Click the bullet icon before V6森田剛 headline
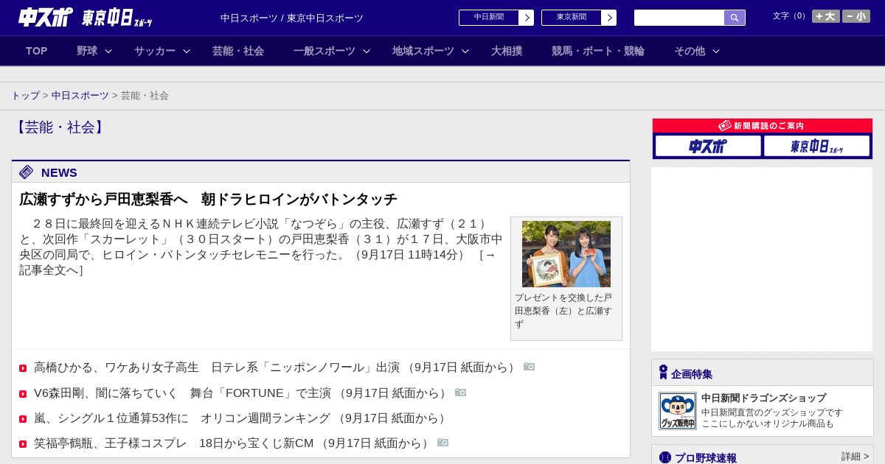The height and width of the screenshot is (464, 885). coord(23,394)
